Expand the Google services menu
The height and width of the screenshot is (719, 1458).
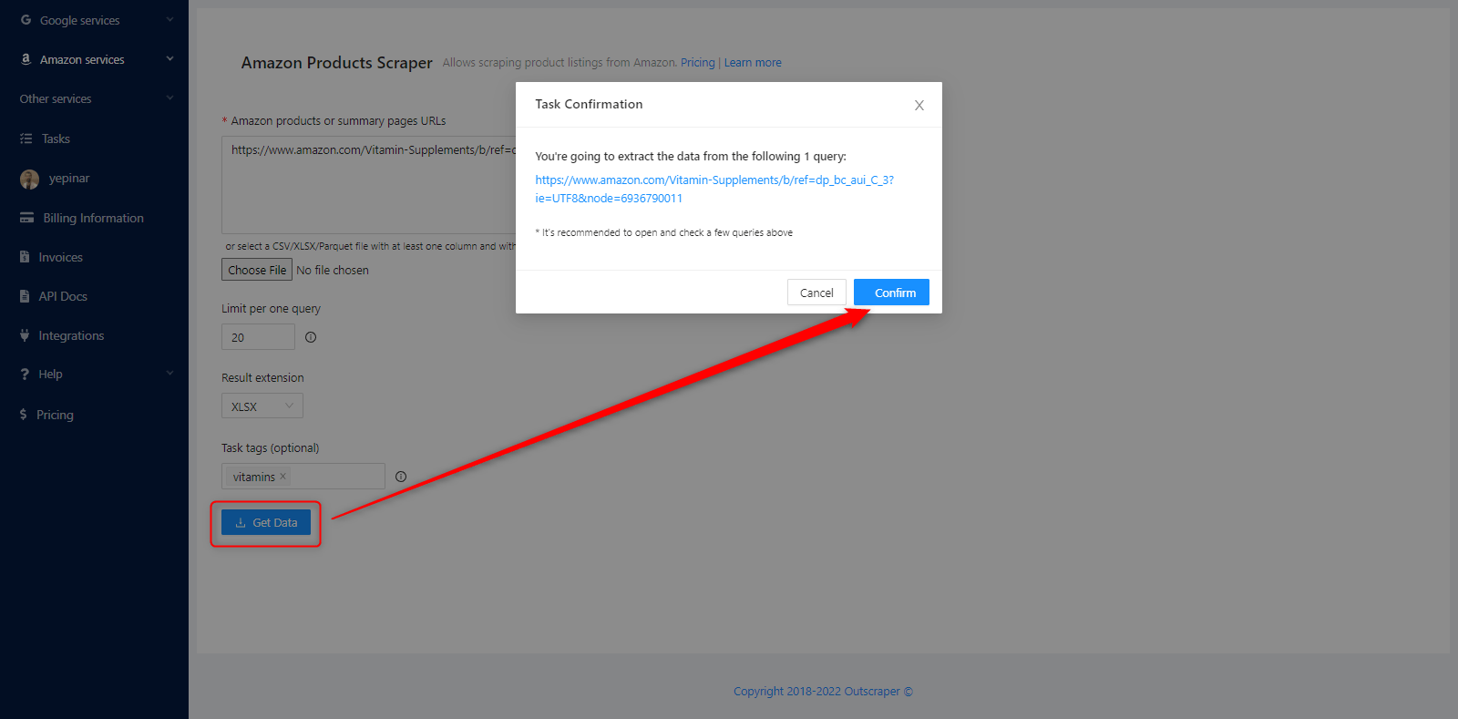[x=169, y=19]
